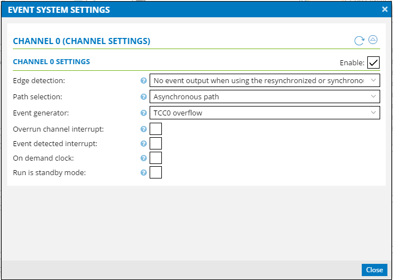Click help icon beside Edge detection
The height and width of the screenshot is (280, 393).
pyautogui.click(x=143, y=80)
